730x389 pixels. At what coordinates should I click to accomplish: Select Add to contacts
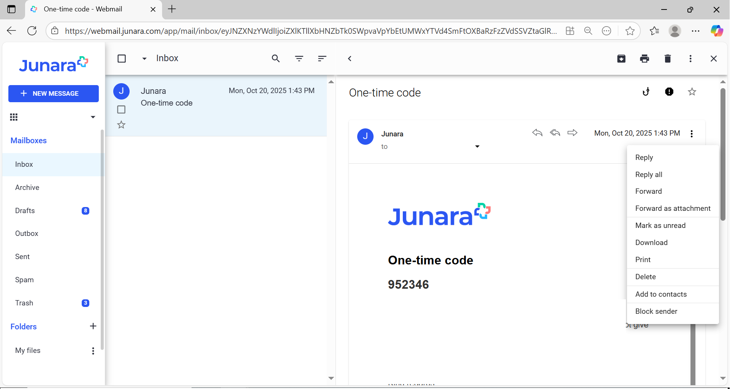click(673, 294)
